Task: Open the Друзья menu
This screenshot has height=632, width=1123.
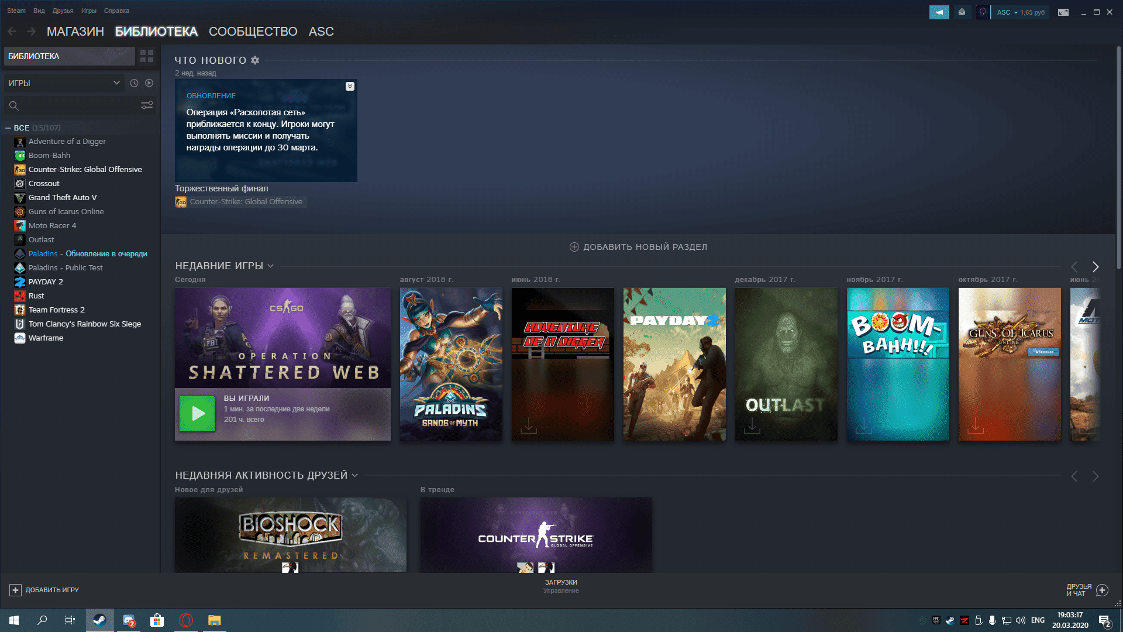Action: click(x=63, y=11)
